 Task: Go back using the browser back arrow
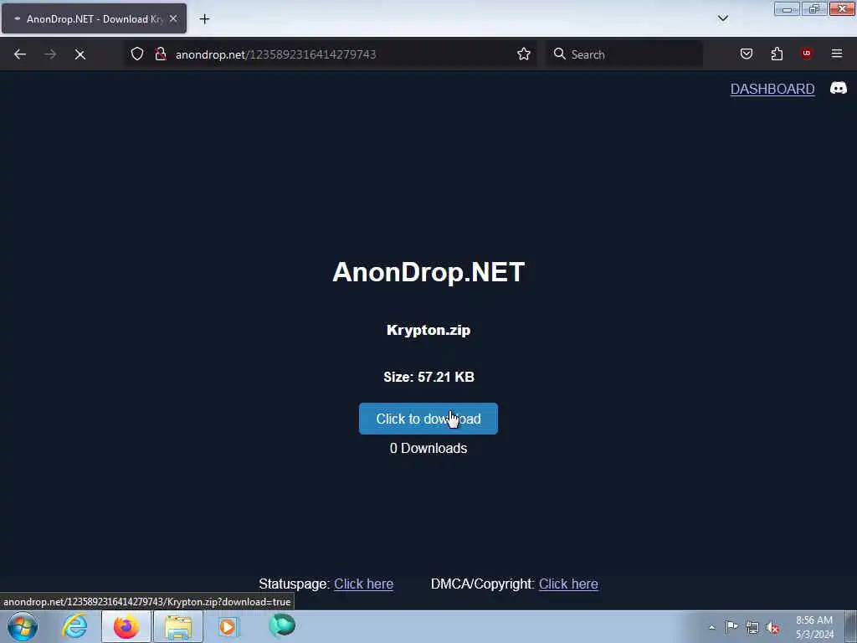tap(20, 54)
